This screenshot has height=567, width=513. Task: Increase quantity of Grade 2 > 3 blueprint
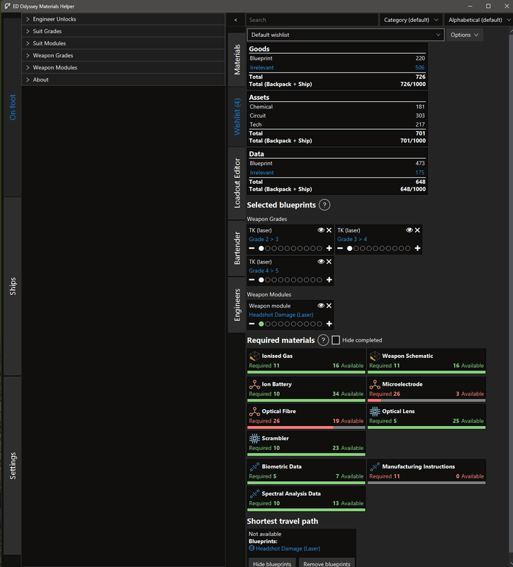329,249
